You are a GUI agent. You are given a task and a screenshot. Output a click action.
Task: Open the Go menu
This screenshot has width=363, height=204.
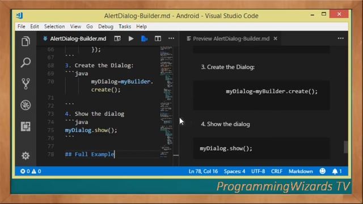tap(90, 27)
